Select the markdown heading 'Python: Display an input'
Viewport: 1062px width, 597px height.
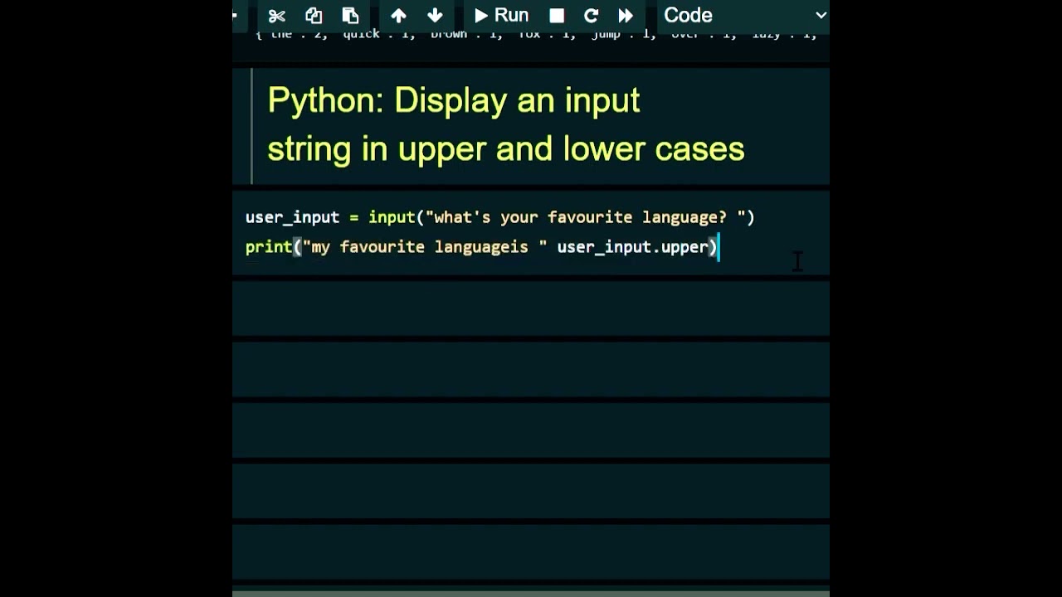(x=454, y=100)
